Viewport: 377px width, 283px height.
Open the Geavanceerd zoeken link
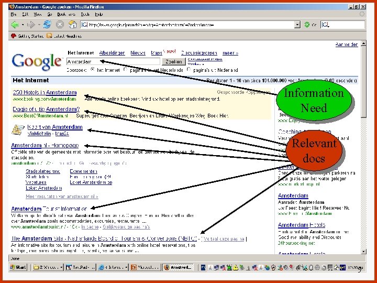click(205, 59)
